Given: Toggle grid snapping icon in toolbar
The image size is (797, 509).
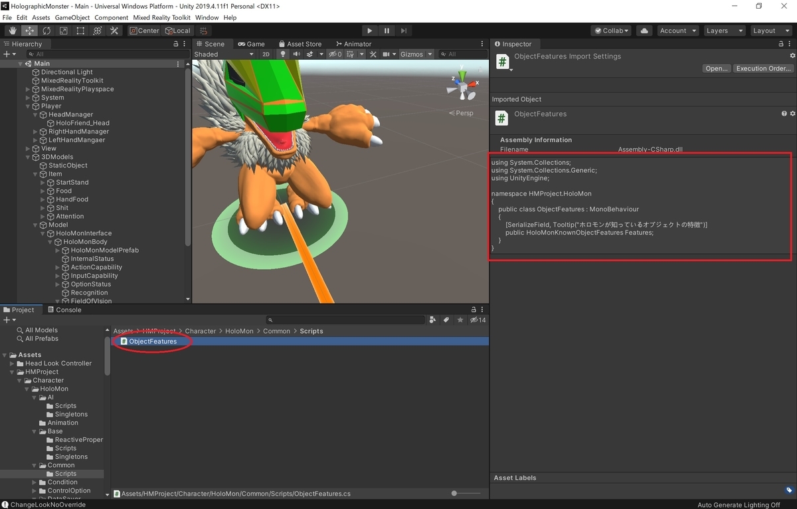Looking at the screenshot, I should pos(203,31).
